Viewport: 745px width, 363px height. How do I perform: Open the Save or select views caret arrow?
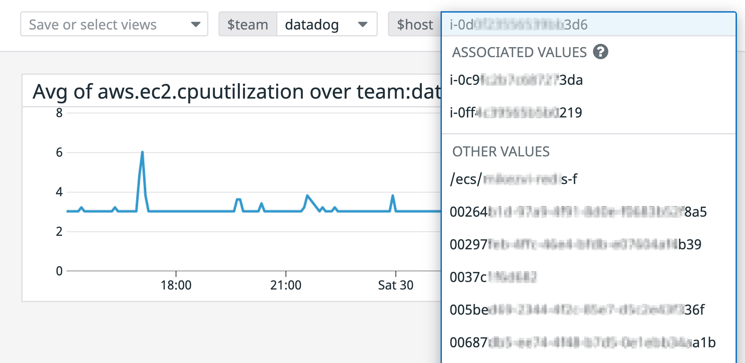(196, 25)
